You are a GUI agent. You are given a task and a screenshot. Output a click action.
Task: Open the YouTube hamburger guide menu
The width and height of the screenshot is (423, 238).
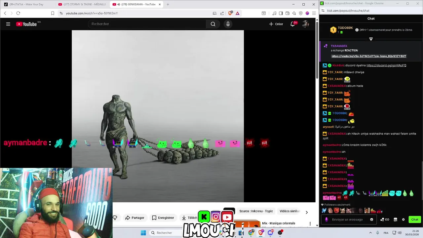coord(8,24)
